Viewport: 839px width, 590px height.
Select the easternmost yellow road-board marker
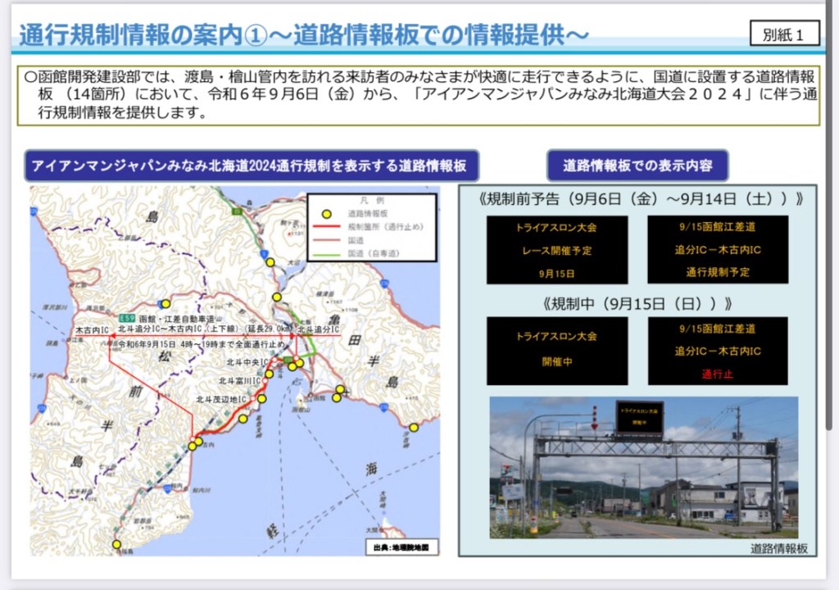pyautogui.click(x=414, y=427)
